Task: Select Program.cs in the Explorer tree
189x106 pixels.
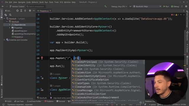Action: point(17,37)
